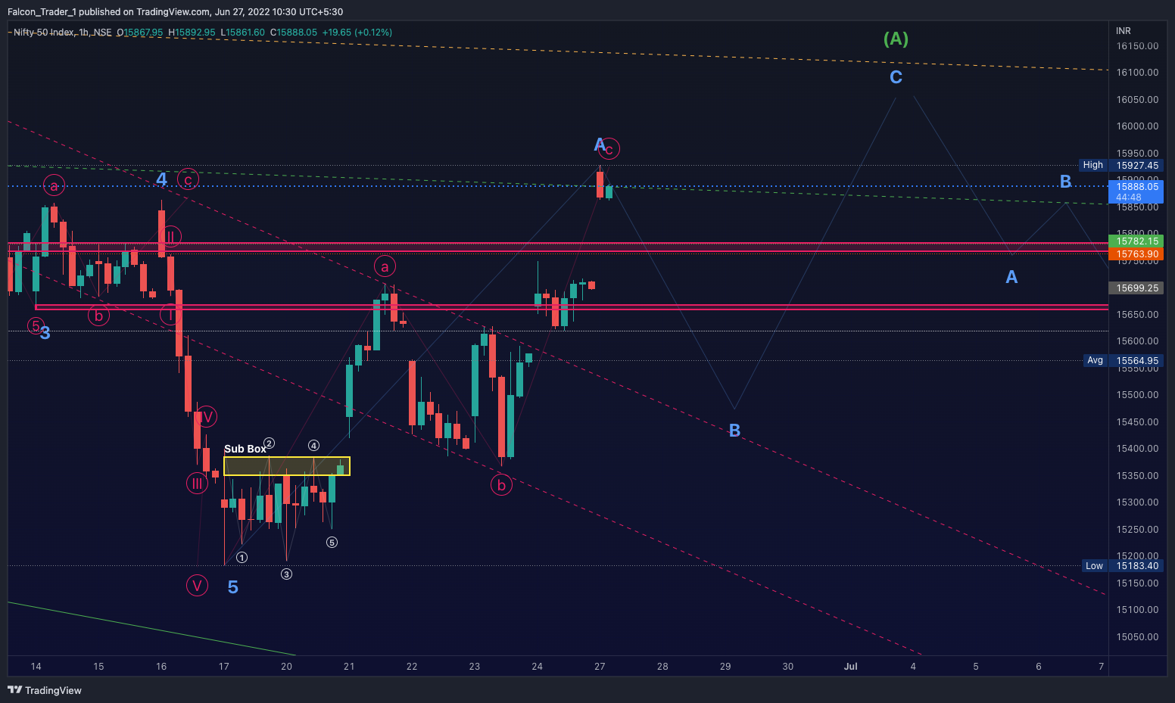Click the circled white 4 label above yellow box
The image size is (1175, 703).
(x=313, y=446)
